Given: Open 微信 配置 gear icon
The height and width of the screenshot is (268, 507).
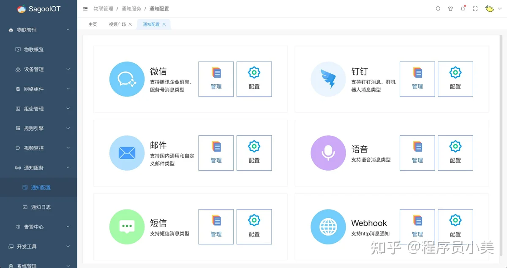Looking at the screenshot, I should [254, 72].
